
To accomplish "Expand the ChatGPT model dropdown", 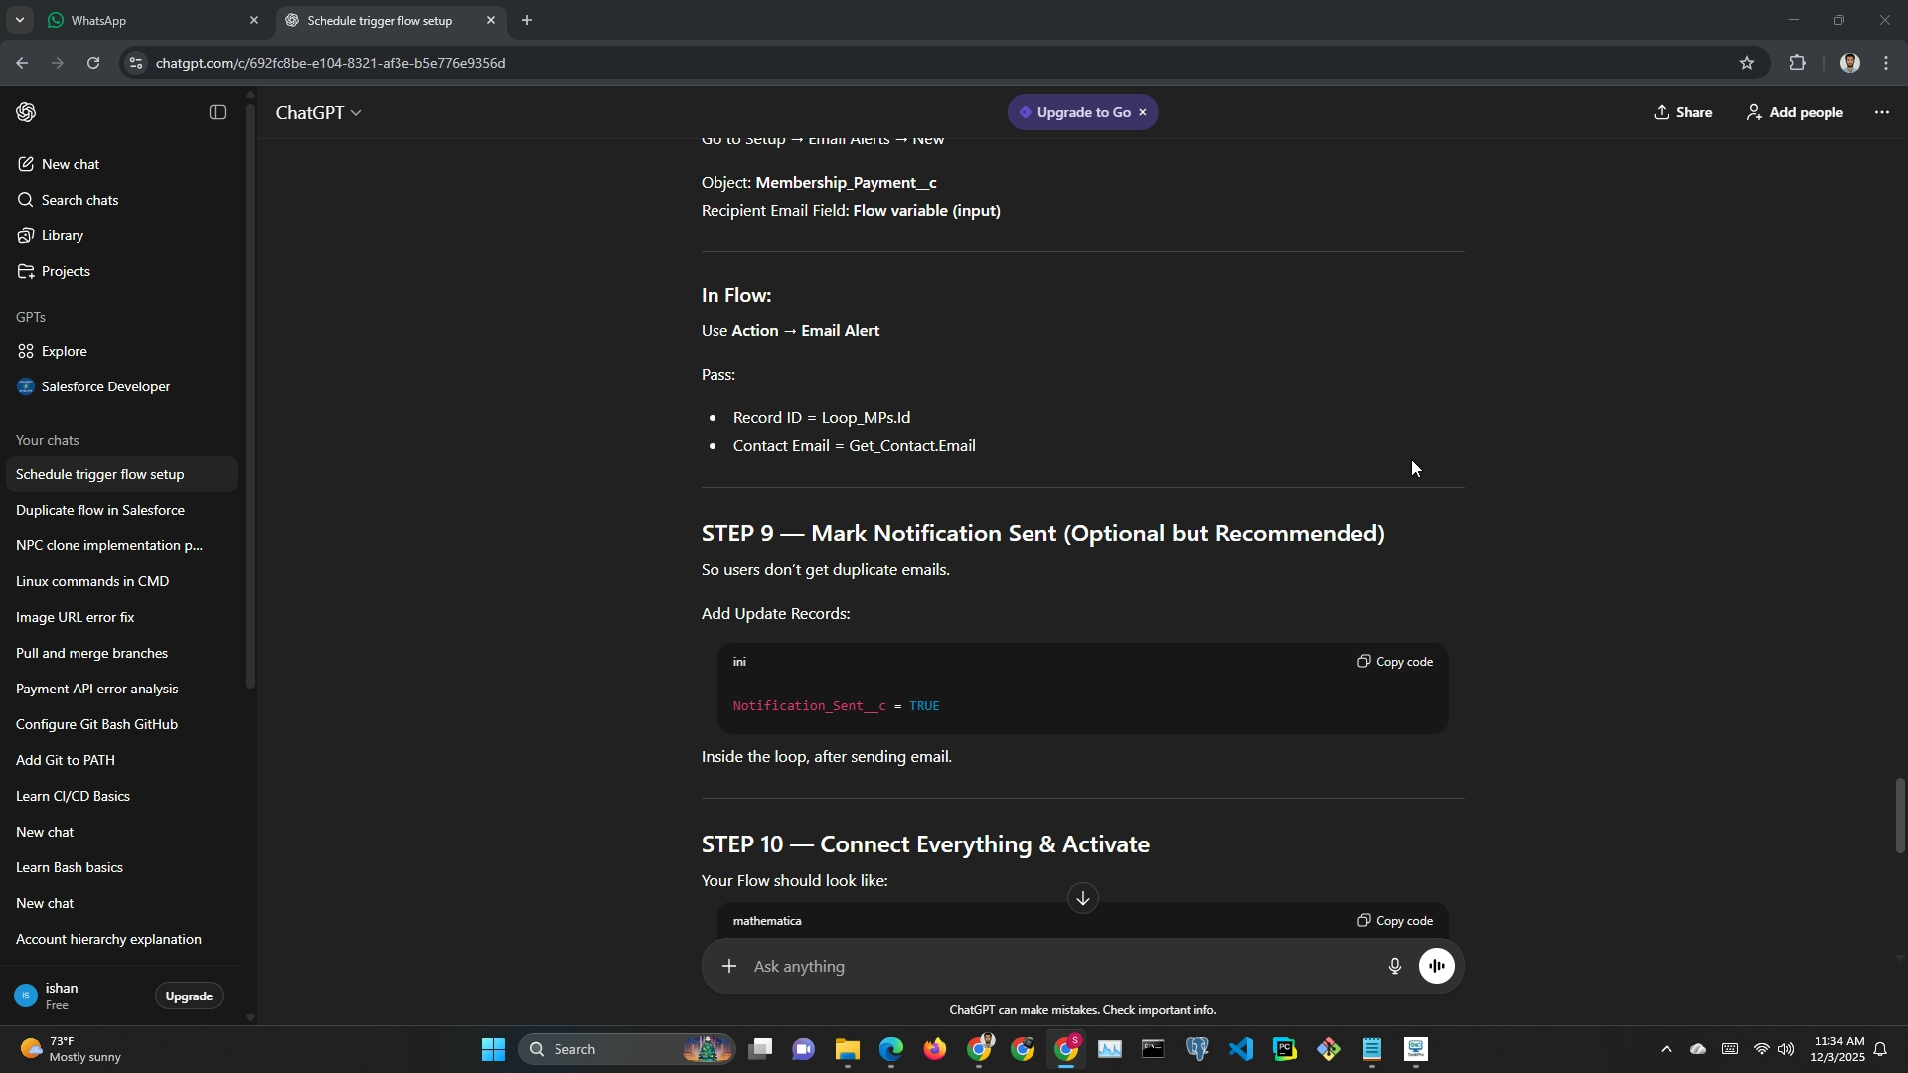I will click(x=318, y=113).
